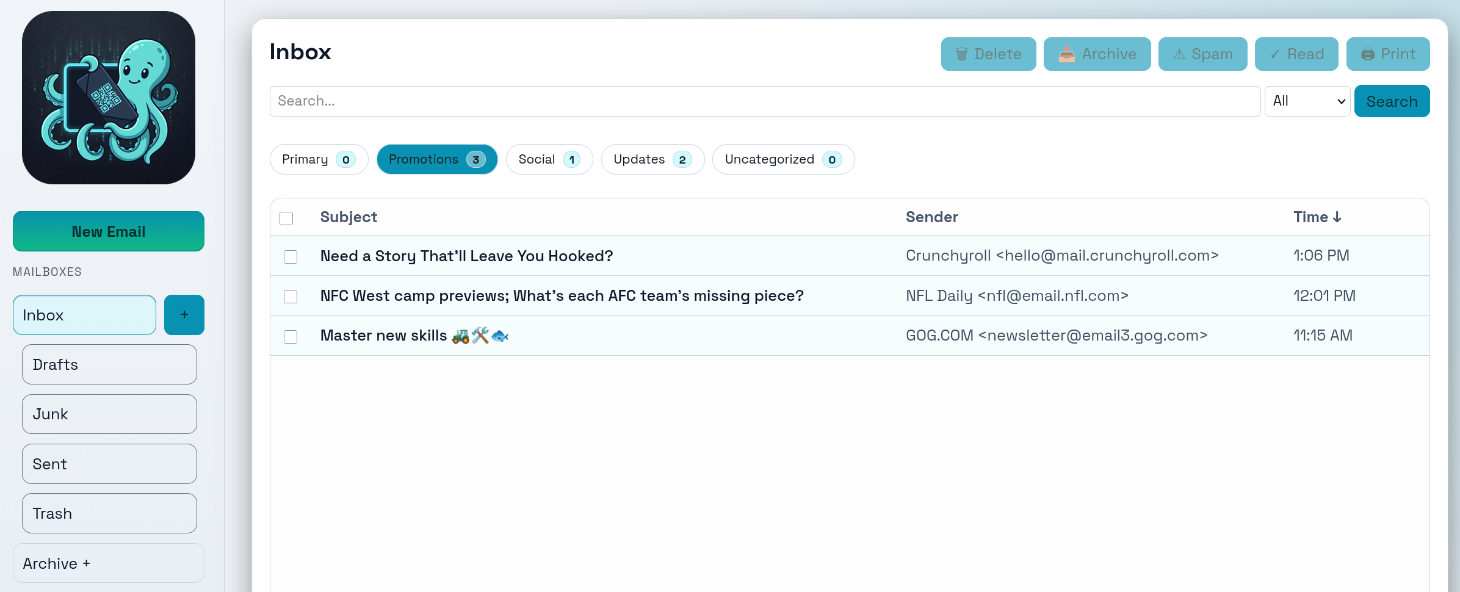
Task: Open "Master new skills" email
Action: (x=414, y=336)
